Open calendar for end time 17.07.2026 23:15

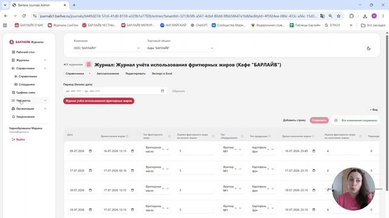(314, 171)
